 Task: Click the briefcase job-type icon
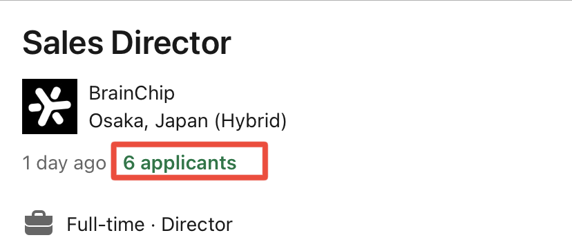pos(39,223)
